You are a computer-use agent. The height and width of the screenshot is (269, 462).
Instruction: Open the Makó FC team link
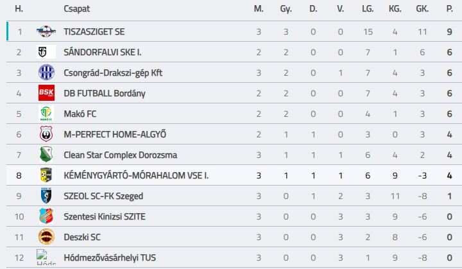point(80,114)
